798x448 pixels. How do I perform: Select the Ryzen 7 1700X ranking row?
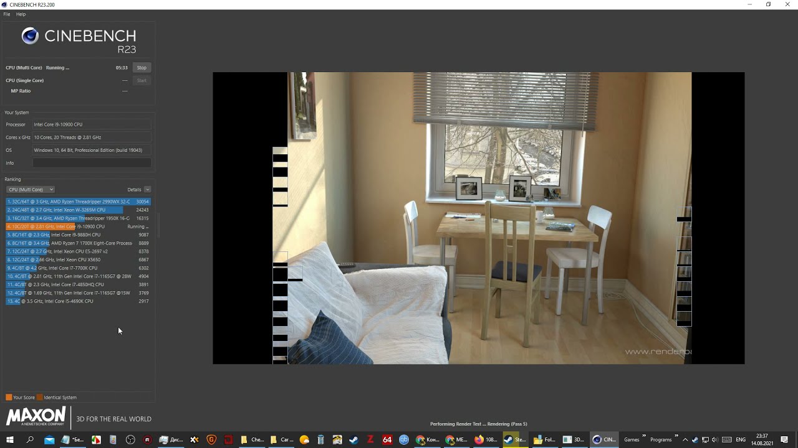[x=78, y=243]
